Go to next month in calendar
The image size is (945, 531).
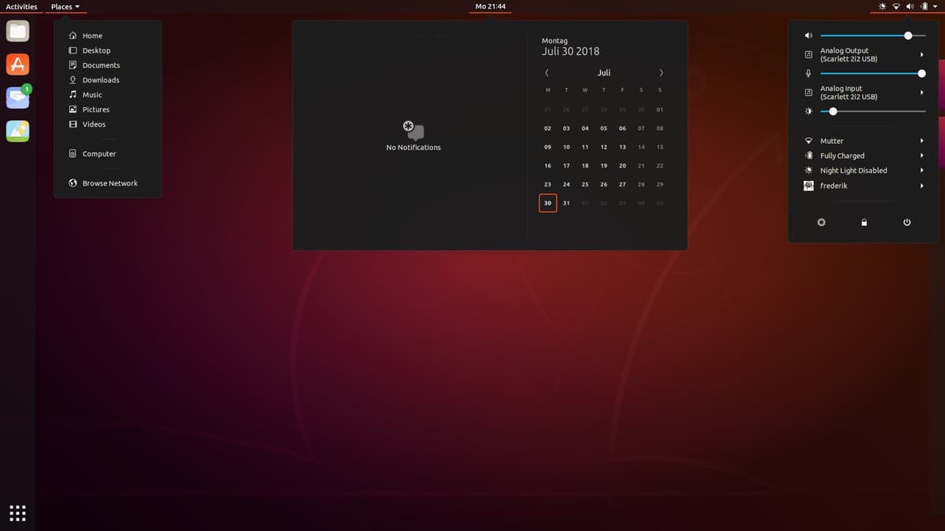click(661, 72)
